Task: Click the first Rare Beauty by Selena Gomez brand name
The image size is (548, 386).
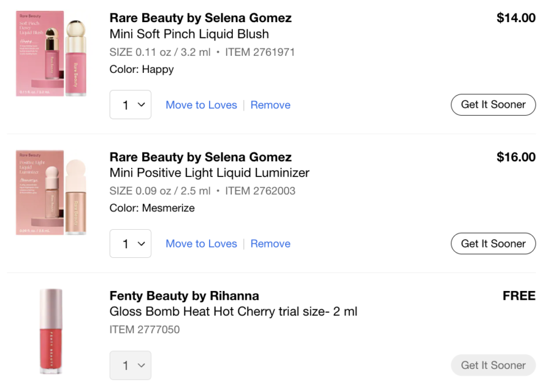Action: click(x=200, y=18)
